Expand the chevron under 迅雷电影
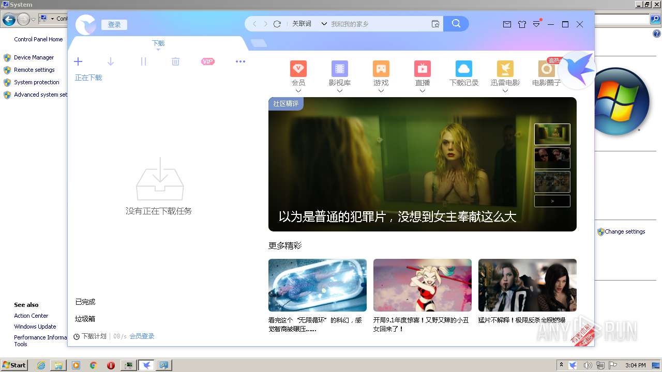Screen dimensions: 662x372 [505, 91]
